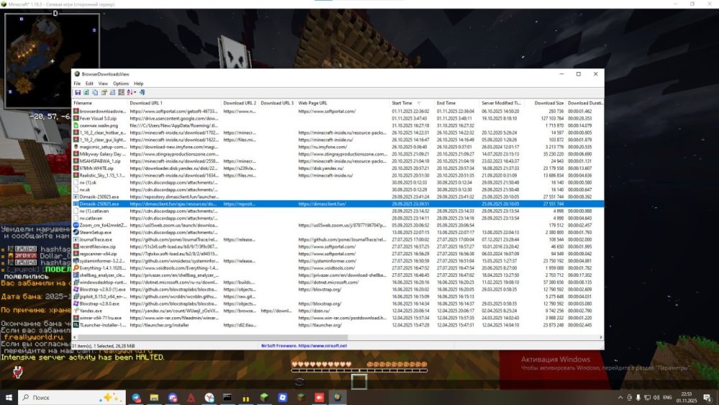The height and width of the screenshot is (405, 719).
Task: Open the Edit menu
Action: (89, 83)
